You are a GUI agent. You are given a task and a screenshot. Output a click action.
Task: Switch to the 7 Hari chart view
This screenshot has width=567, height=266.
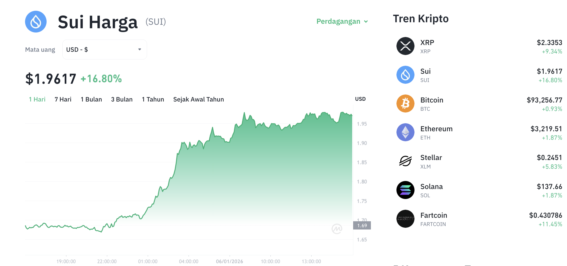(63, 99)
